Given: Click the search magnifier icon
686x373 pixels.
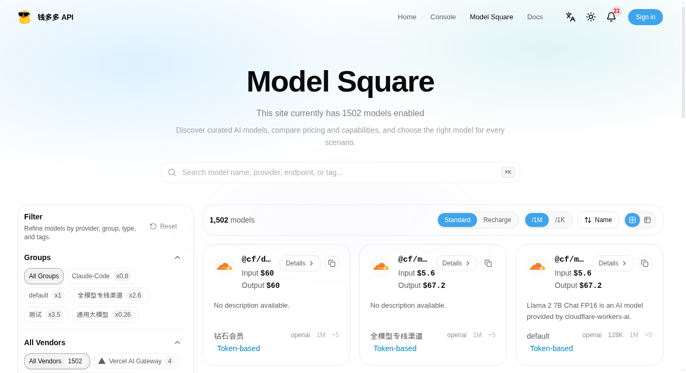Looking at the screenshot, I should point(172,172).
